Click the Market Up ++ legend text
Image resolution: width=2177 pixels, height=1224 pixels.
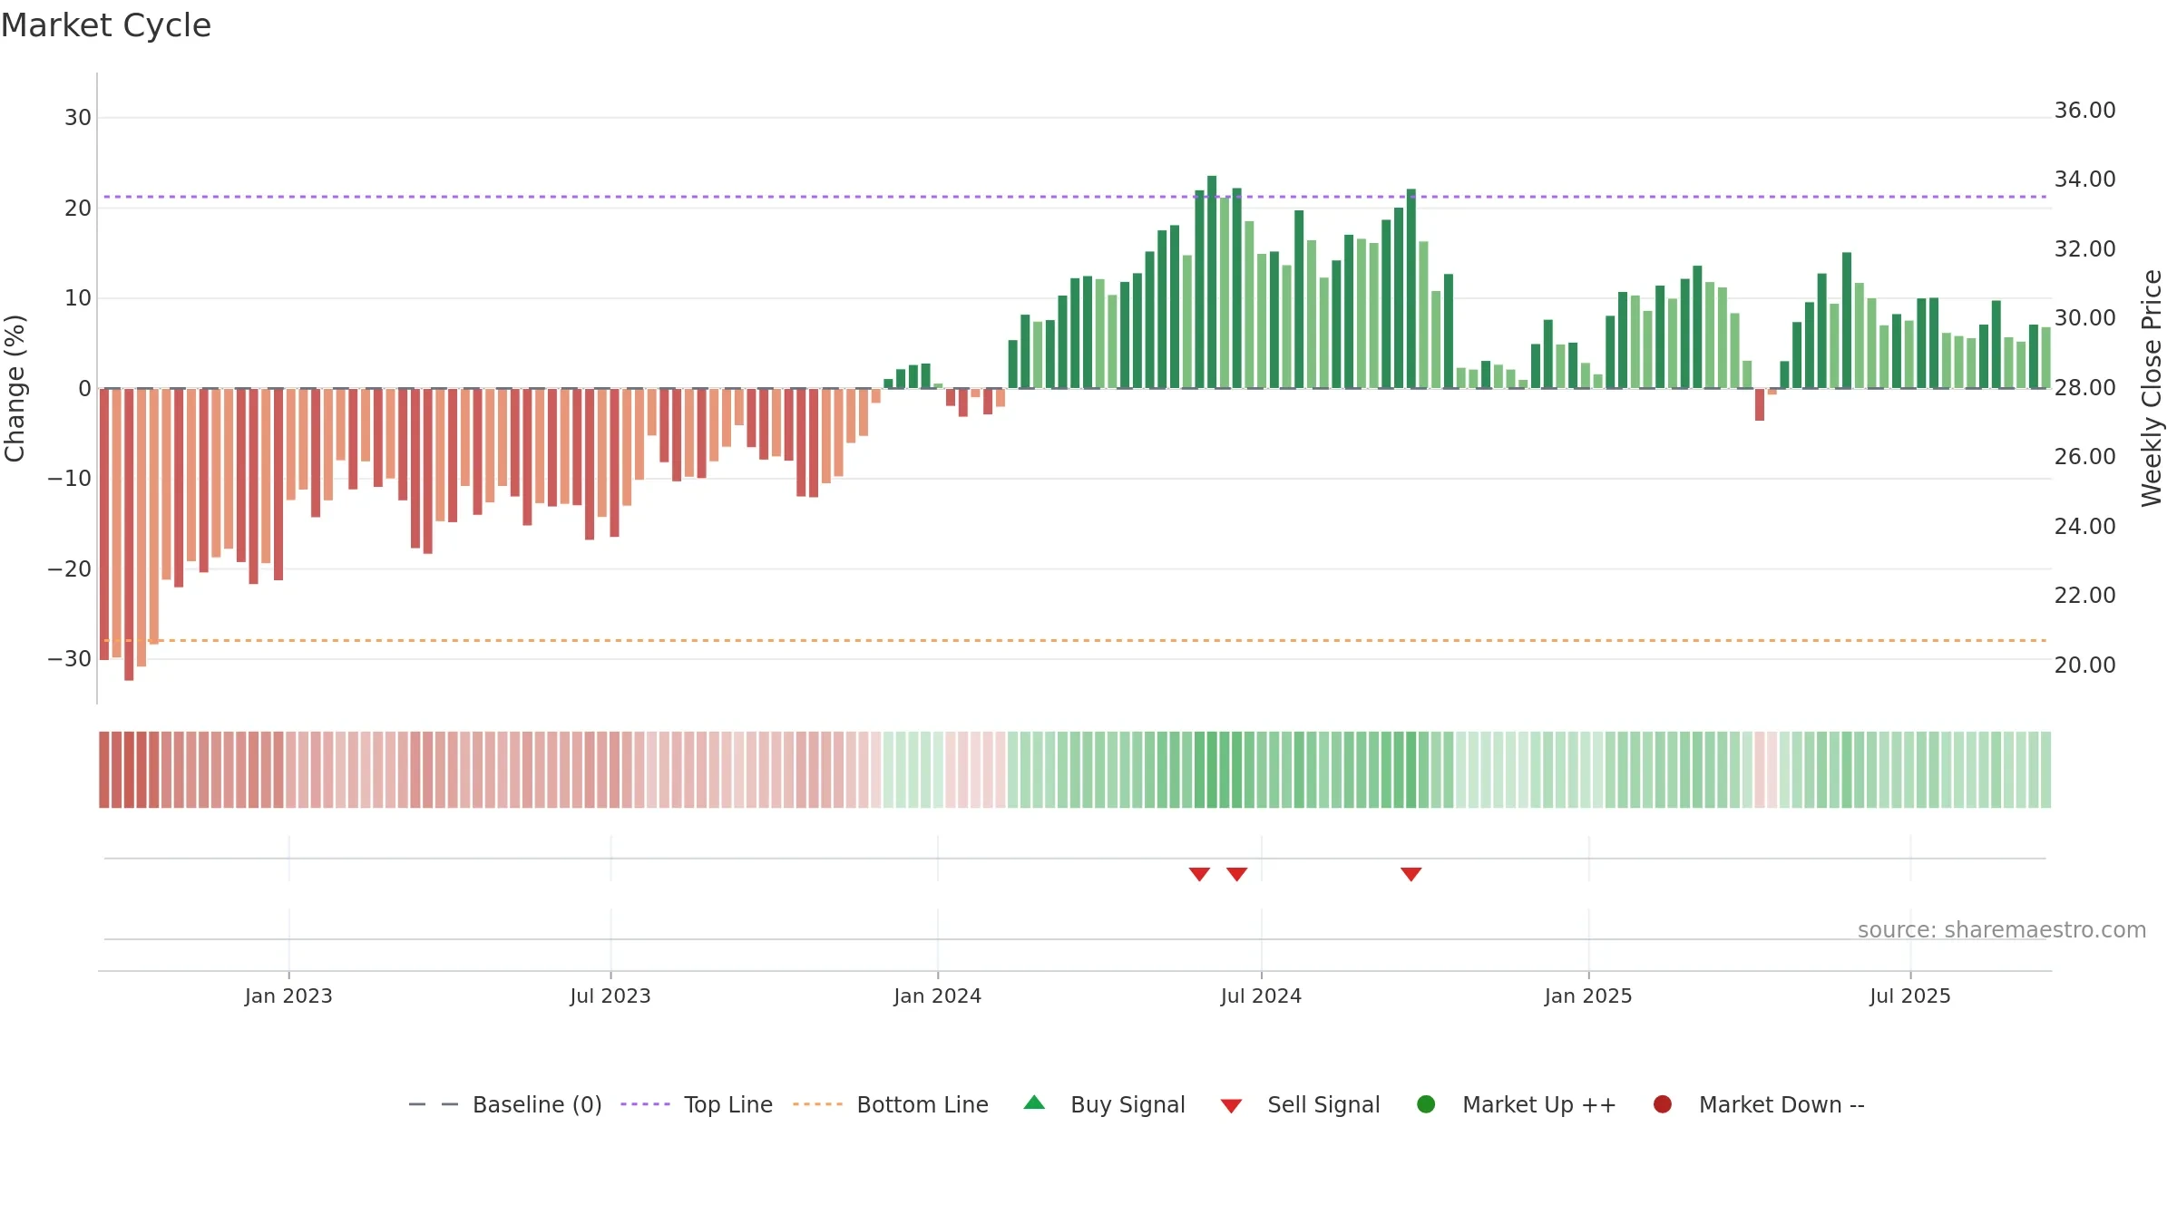click(1539, 1104)
